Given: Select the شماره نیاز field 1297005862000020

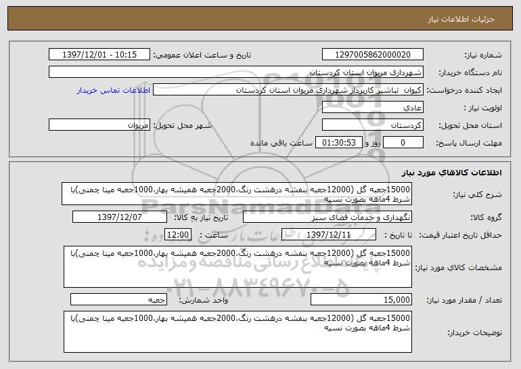Looking at the screenshot, I should [x=372, y=54].
